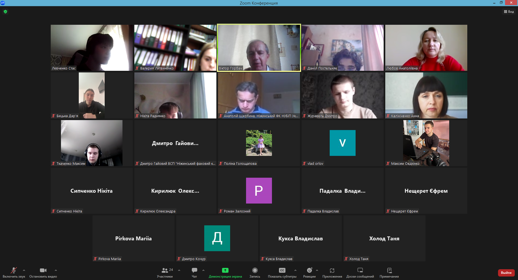Expand the arrow beside Reactions

317,270
